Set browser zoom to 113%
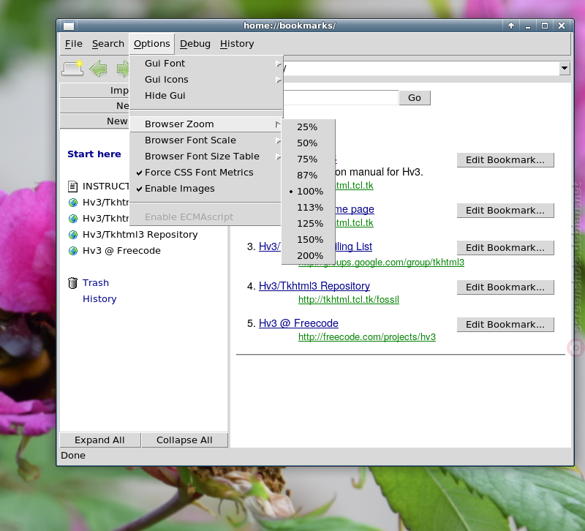The image size is (585, 531). click(x=308, y=208)
